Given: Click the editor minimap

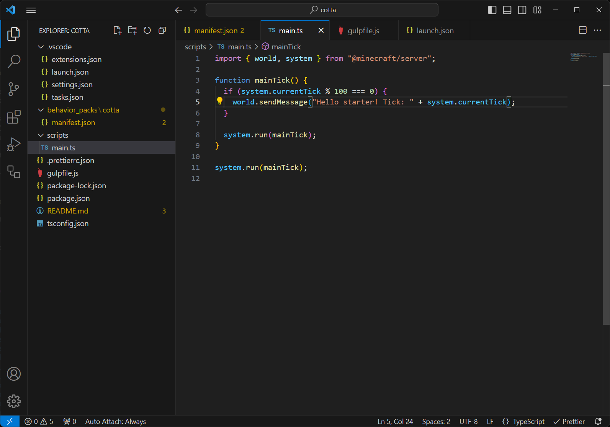Looking at the screenshot, I should [x=585, y=57].
